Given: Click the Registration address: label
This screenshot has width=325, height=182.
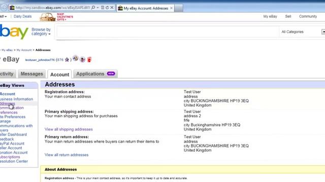Looking at the screenshot, I should pyautogui.click(x=64, y=92).
